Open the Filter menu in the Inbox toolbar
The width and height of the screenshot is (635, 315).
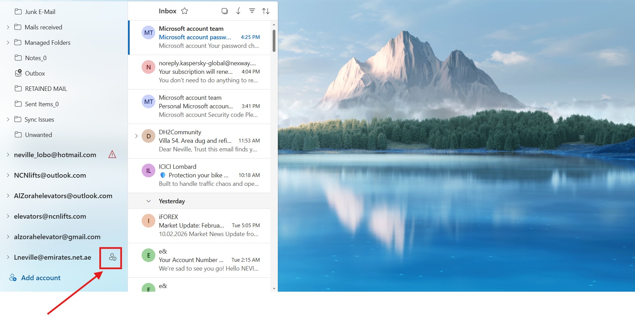tap(252, 11)
